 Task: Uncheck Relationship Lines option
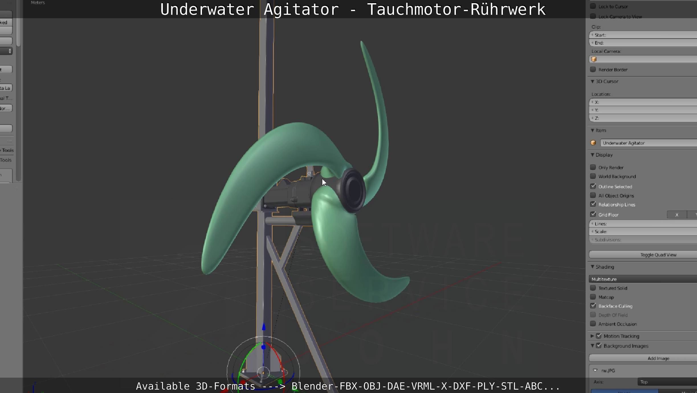click(x=593, y=204)
